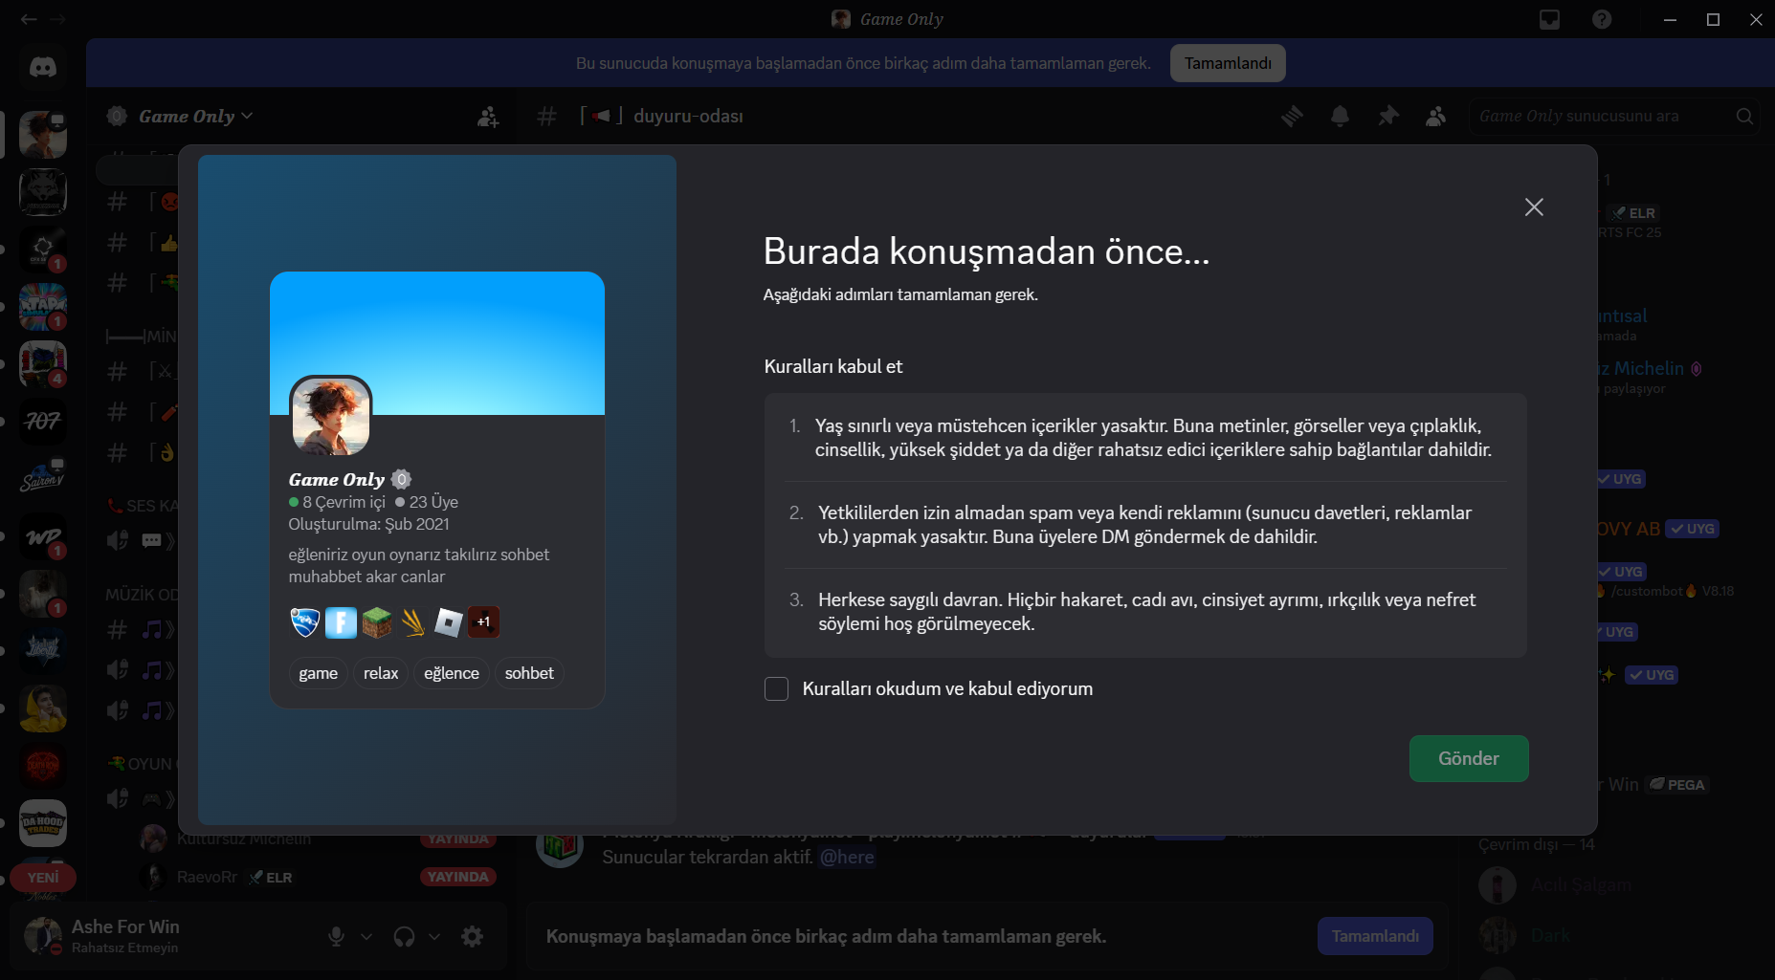This screenshot has width=1775, height=980.
Task: Open the TAP server icon
Action: click(43, 307)
